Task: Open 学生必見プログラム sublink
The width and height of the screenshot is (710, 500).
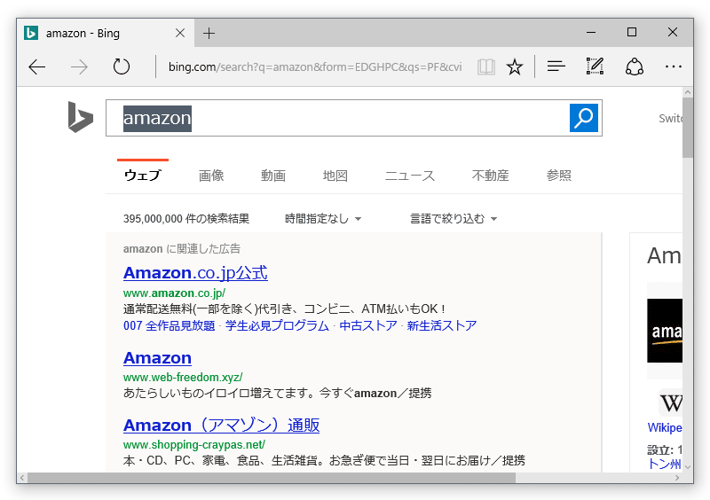Action: 277,325
